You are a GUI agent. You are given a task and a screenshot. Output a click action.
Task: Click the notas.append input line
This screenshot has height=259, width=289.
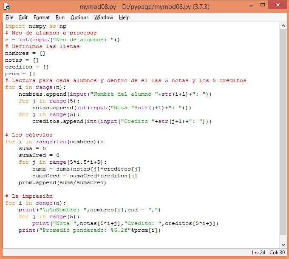112,108
